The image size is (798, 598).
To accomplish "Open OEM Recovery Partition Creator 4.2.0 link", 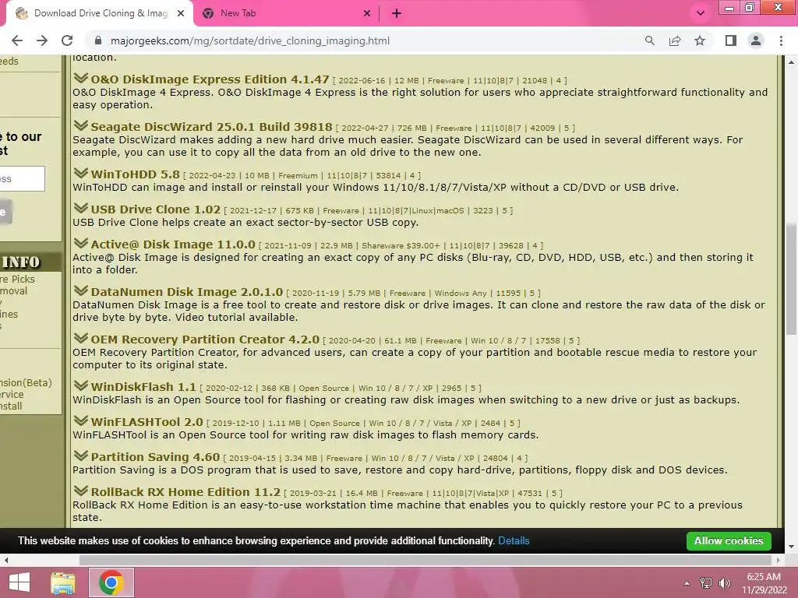I will coord(205,339).
